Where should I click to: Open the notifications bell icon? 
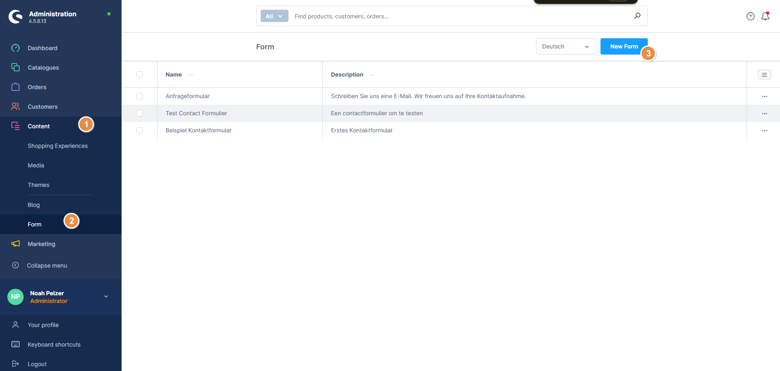765,16
